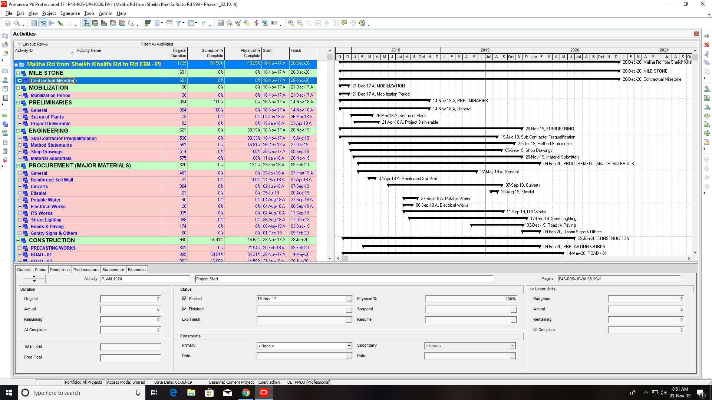Click the Physical % field showing 100%

pyautogui.click(x=471, y=299)
